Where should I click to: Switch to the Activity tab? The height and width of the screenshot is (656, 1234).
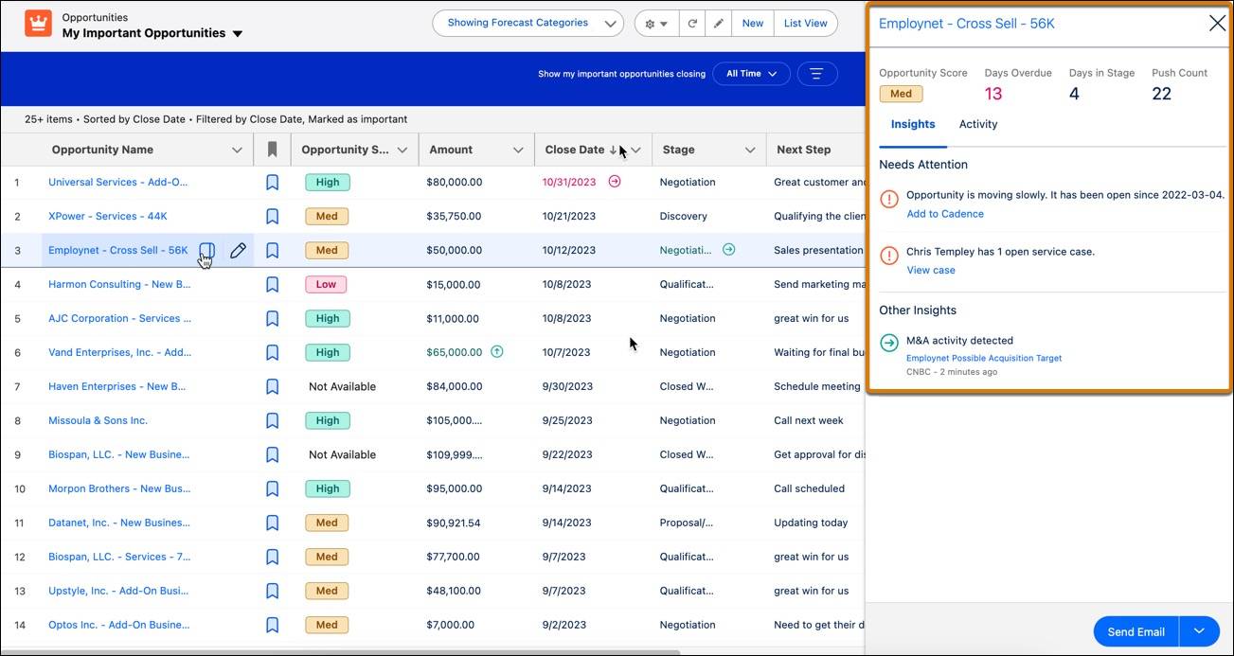point(977,123)
